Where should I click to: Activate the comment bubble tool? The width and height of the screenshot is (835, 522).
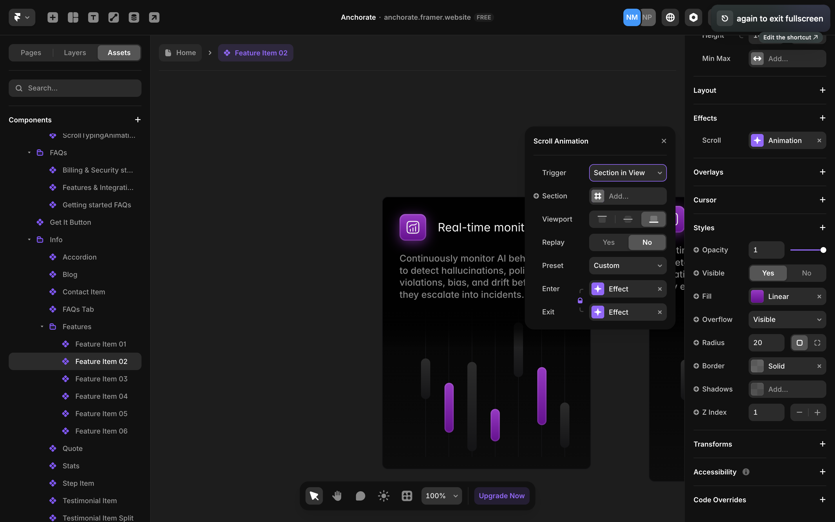(x=360, y=496)
